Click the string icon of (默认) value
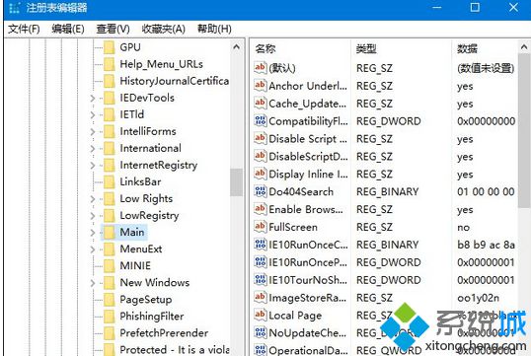Screen dimensions: 531x356 [x=261, y=68]
